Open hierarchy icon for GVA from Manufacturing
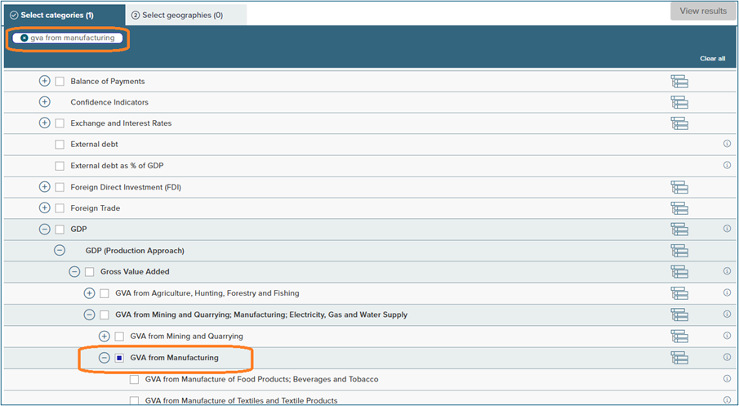The height and width of the screenshot is (406, 739). pyautogui.click(x=679, y=358)
